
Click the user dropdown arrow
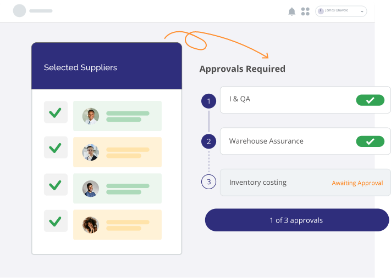362,12
